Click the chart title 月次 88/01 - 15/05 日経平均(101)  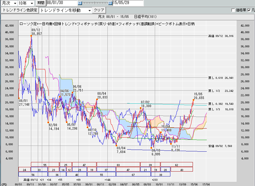click(x=127, y=16)
